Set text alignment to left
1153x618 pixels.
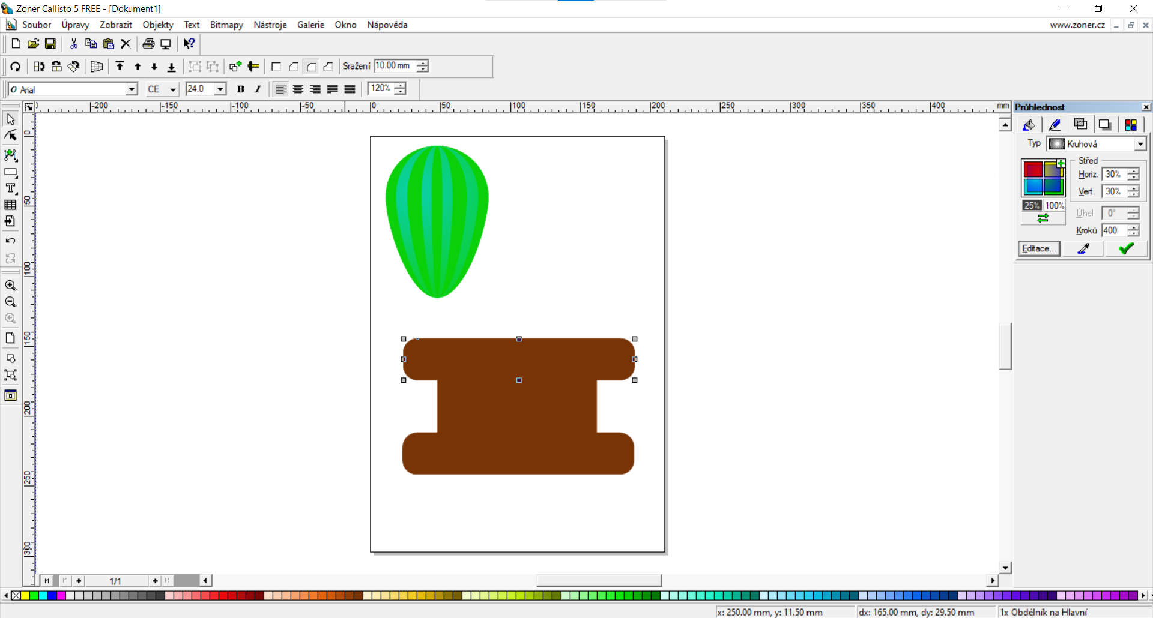(281, 89)
